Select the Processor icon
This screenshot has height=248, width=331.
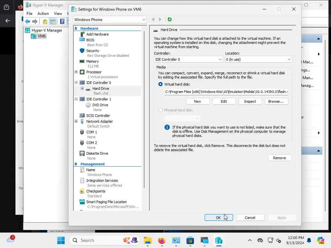(x=82, y=72)
